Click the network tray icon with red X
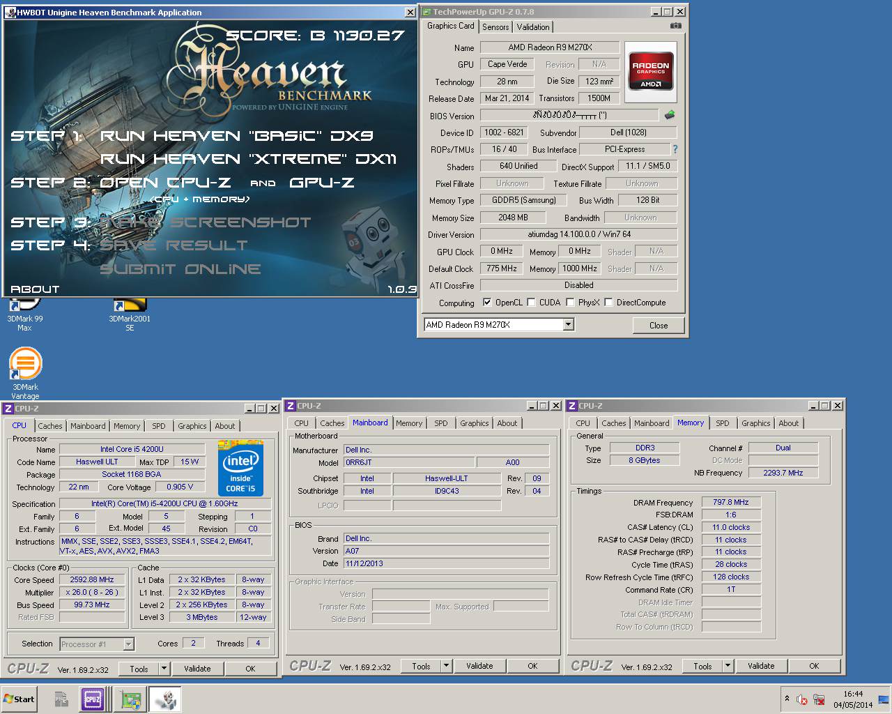The image size is (892, 714). pos(820,699)
